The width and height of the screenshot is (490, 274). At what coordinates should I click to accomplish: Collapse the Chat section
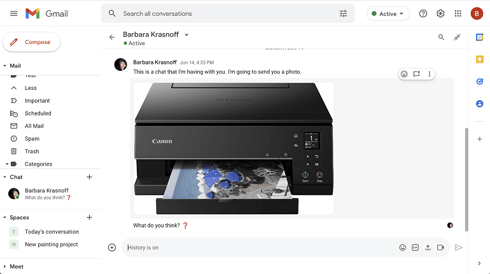coord(5,177)
